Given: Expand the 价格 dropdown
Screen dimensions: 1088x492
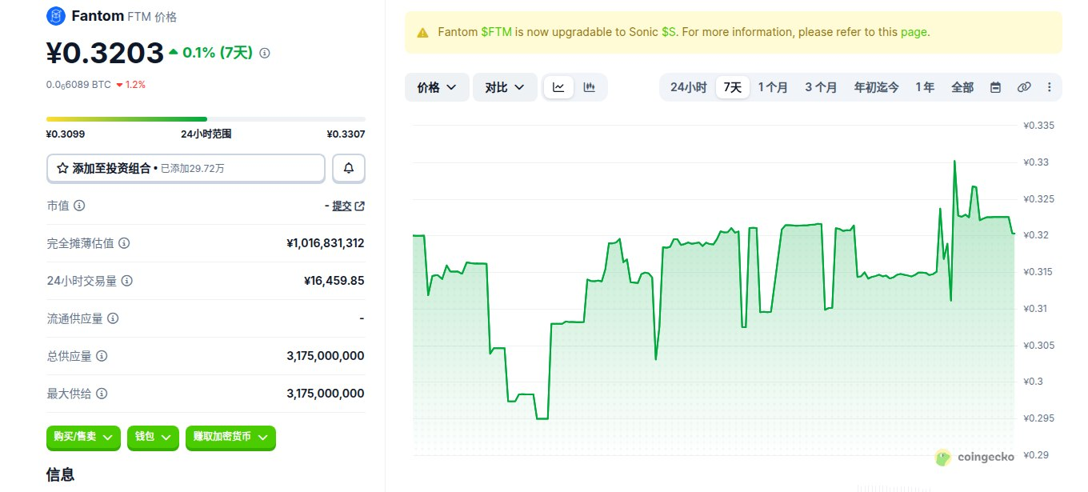Looking at the screenshot, I should [x=437, y=87].
